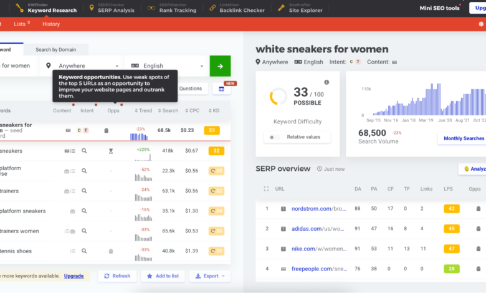The height and width of the screenshot is (293, 486).
Task: Open freepeople.com result link
Action: click(319, 269)
